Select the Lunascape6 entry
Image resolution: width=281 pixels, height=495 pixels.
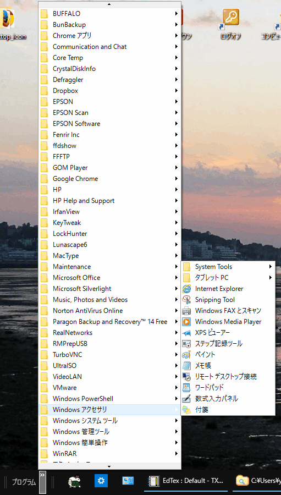pos(109,245)
